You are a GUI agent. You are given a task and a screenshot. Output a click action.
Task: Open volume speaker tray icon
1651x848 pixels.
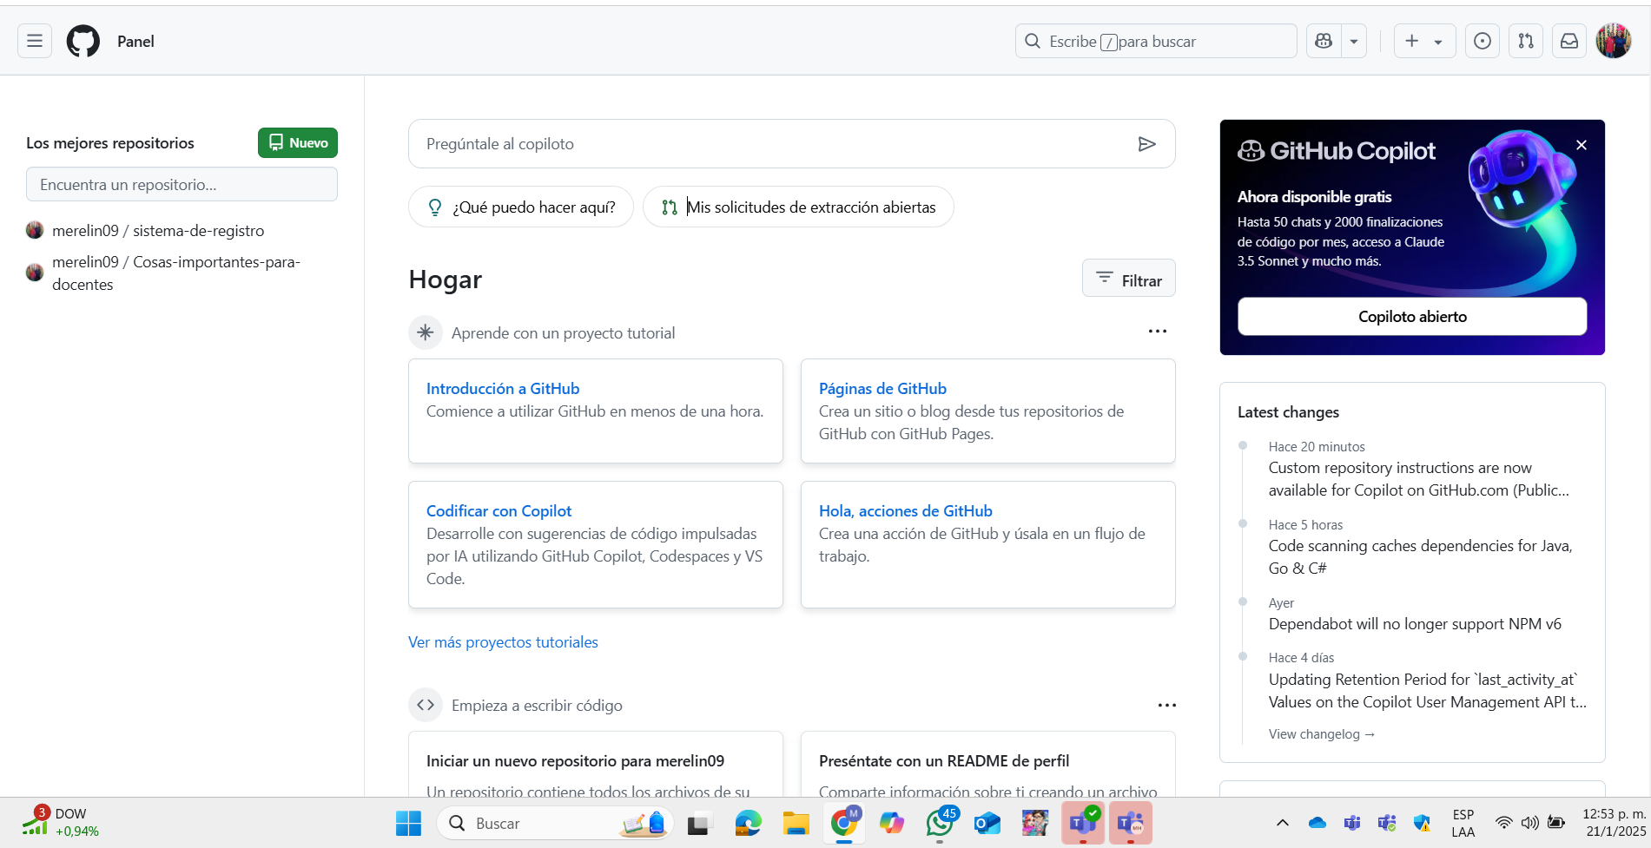1529,822
